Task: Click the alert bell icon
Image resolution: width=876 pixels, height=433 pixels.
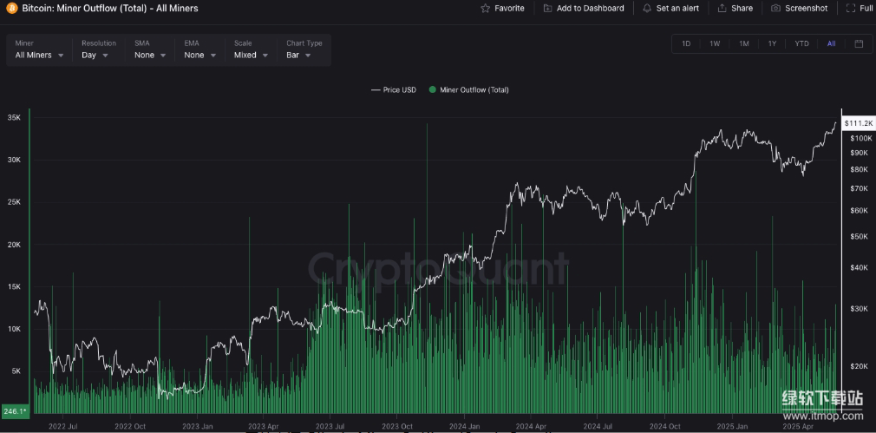Action: point(647,9)
